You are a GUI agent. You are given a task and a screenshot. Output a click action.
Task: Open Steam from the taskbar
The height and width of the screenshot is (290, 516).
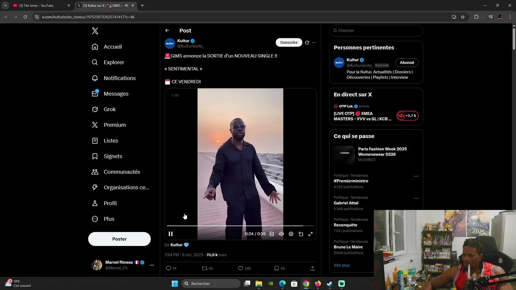(x=329, y=284)
